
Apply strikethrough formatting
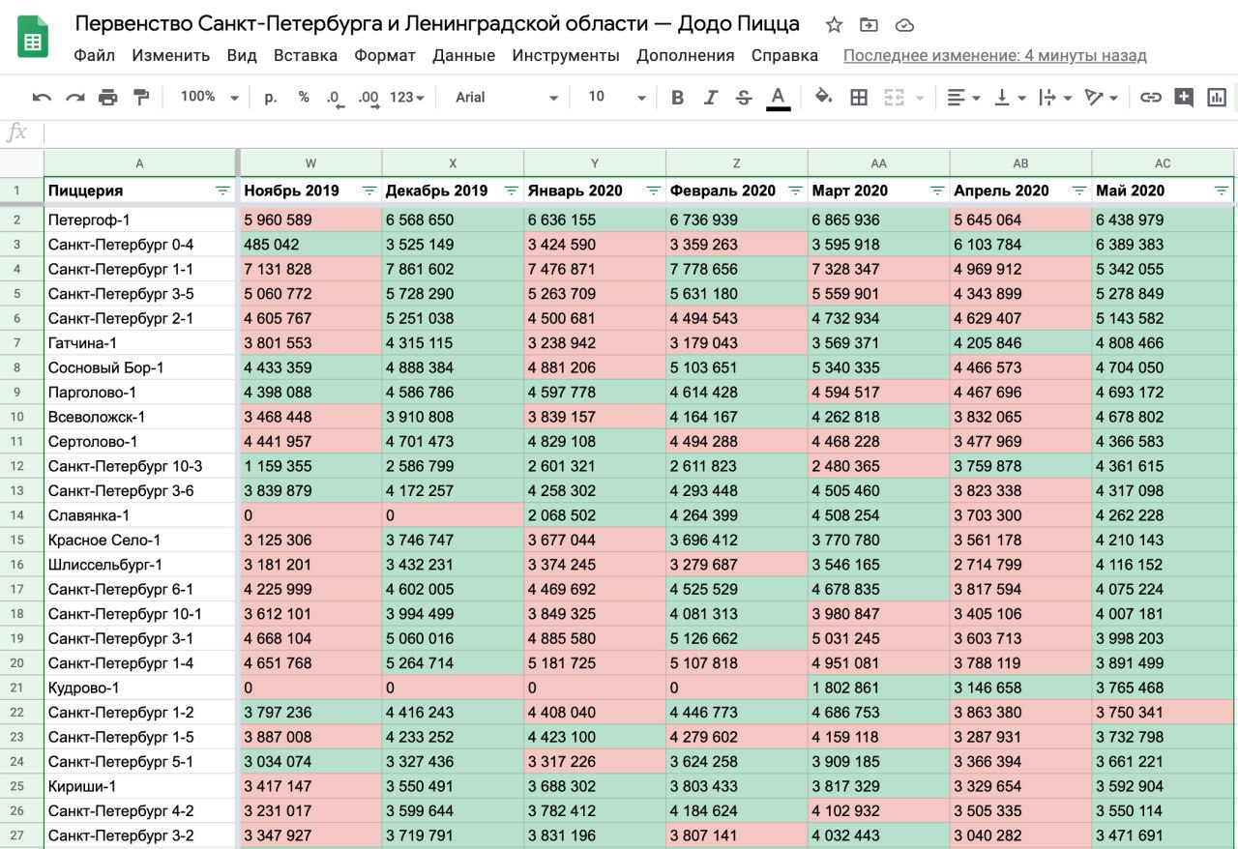coord(744,97)
